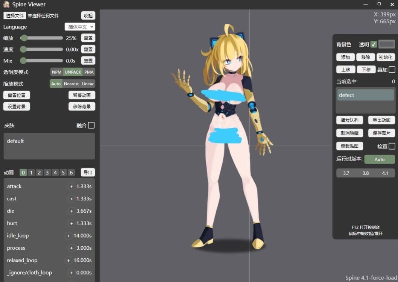398x282 pixels.
Task: Select Nearest scaling mode
Action: tap(71, 84)
